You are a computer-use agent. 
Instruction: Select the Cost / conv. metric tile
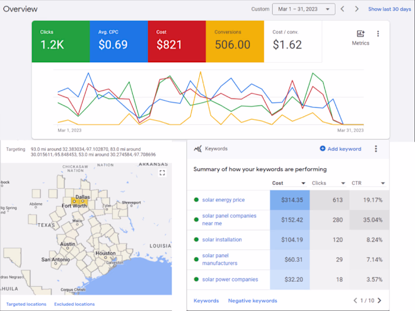point(293,41)
